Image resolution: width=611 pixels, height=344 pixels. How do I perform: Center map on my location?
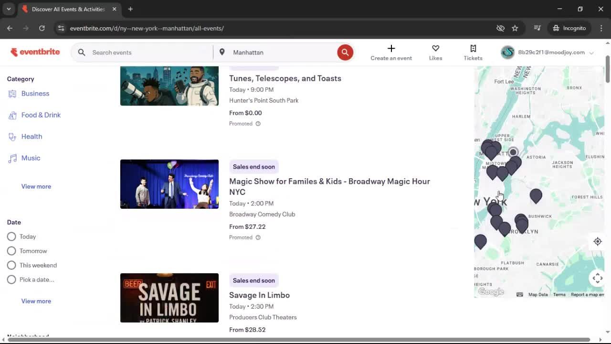tap(598, 241)
